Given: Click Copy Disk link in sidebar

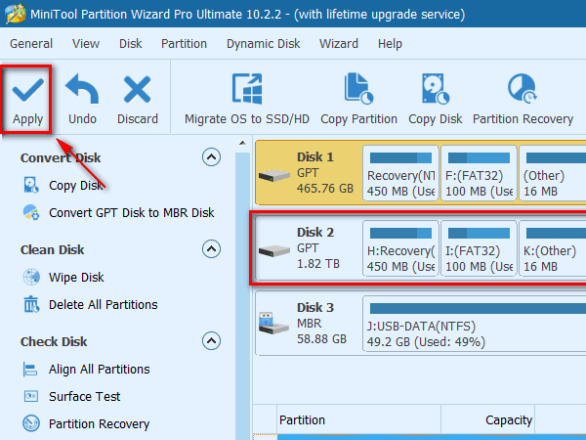Looking at the screenshot, I should coord(76,186).
